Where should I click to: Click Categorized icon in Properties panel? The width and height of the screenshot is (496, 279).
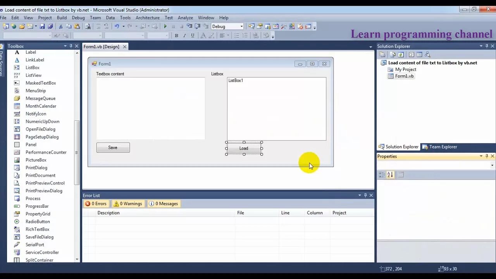click(x=382, y=175)
